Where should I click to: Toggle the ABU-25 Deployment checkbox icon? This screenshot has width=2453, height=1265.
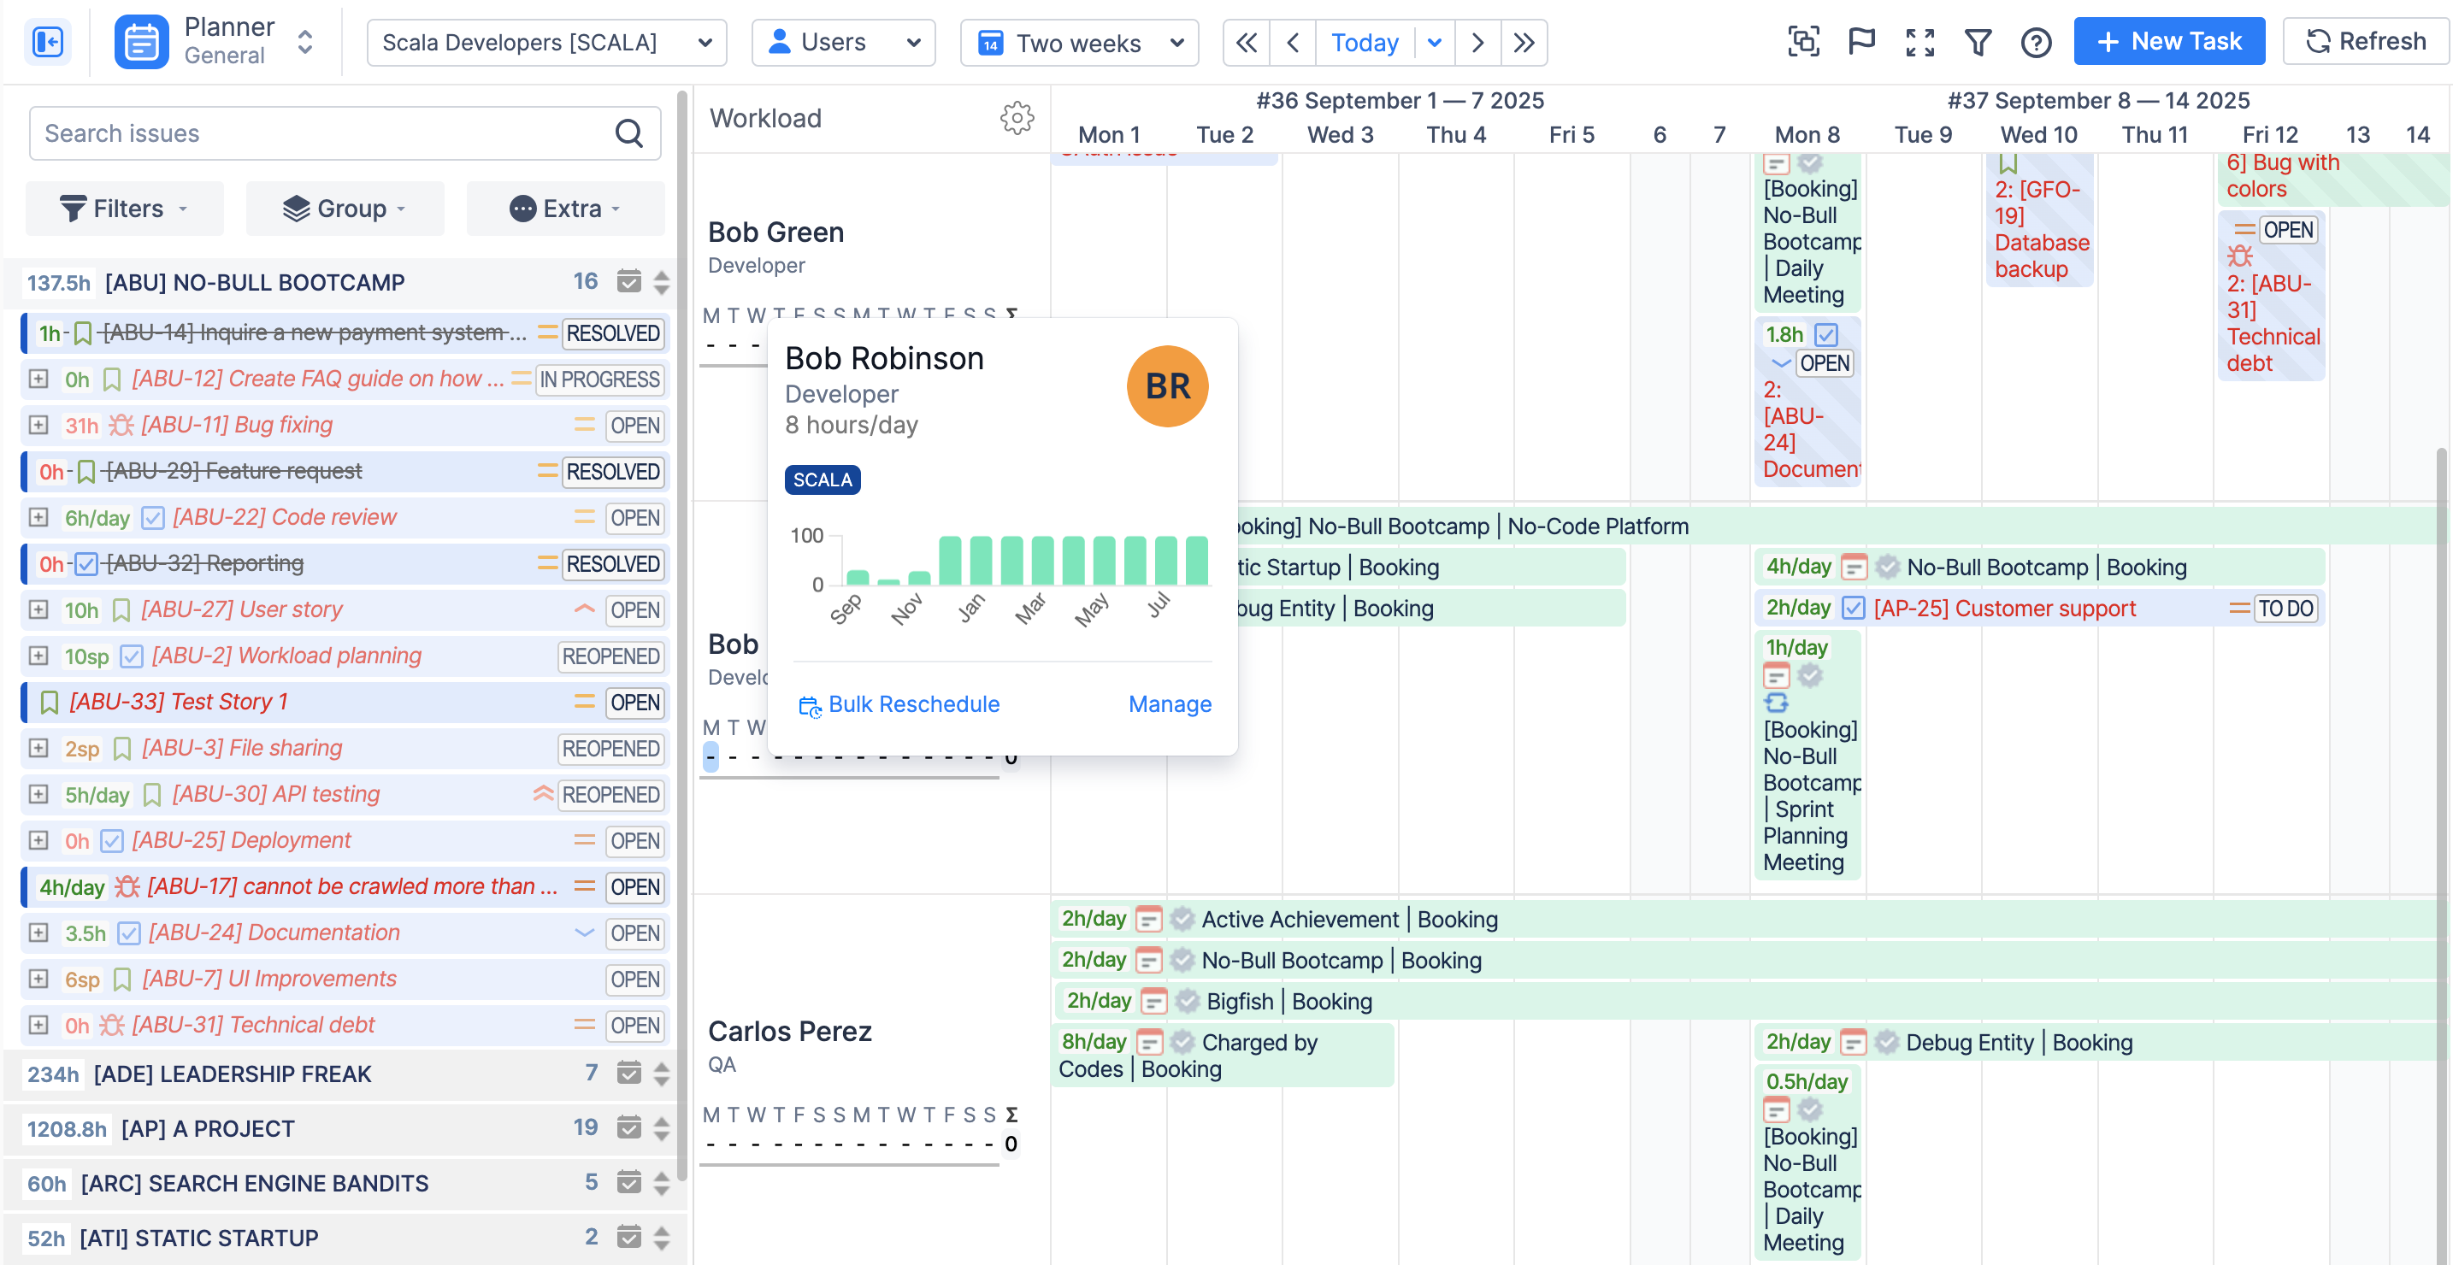(112, 840)
